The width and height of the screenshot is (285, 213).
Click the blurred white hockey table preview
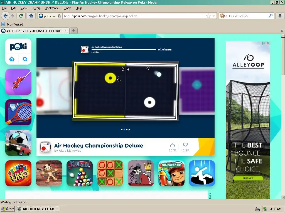tap(54, 91)
